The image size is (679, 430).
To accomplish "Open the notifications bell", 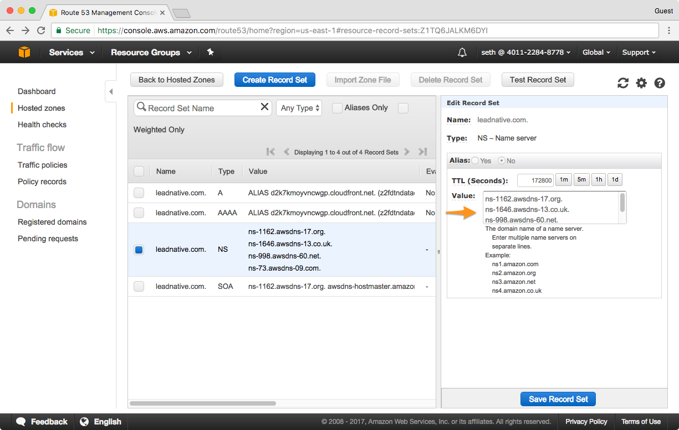I will pyautogui.click(x=462, y=52).
